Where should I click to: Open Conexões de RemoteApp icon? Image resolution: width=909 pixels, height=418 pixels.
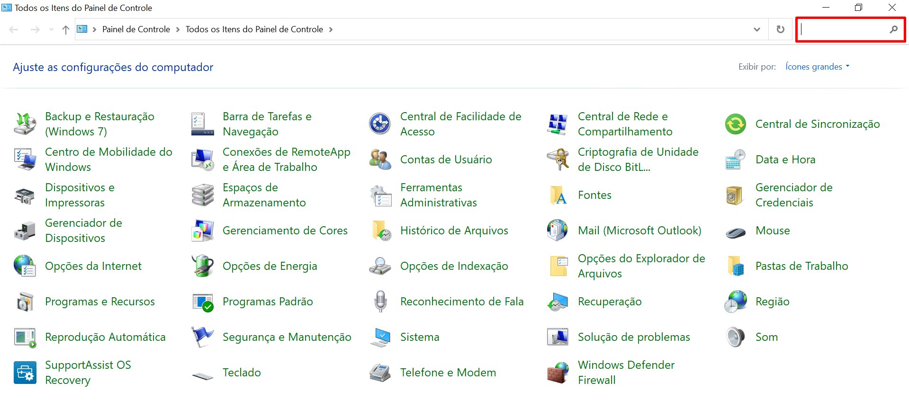(203, 160)
